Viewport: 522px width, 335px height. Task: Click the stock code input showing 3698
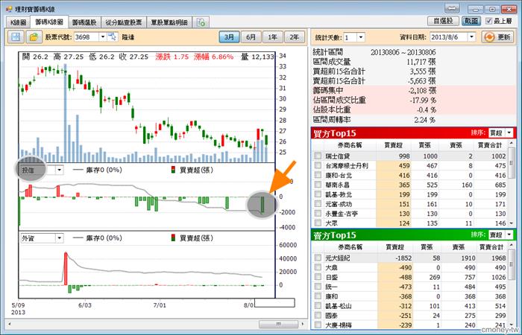[87, 37]
